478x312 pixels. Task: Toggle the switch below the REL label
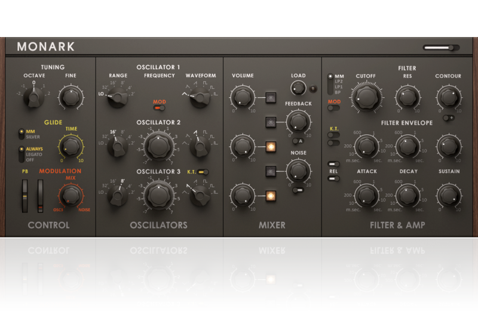(333, 178)
